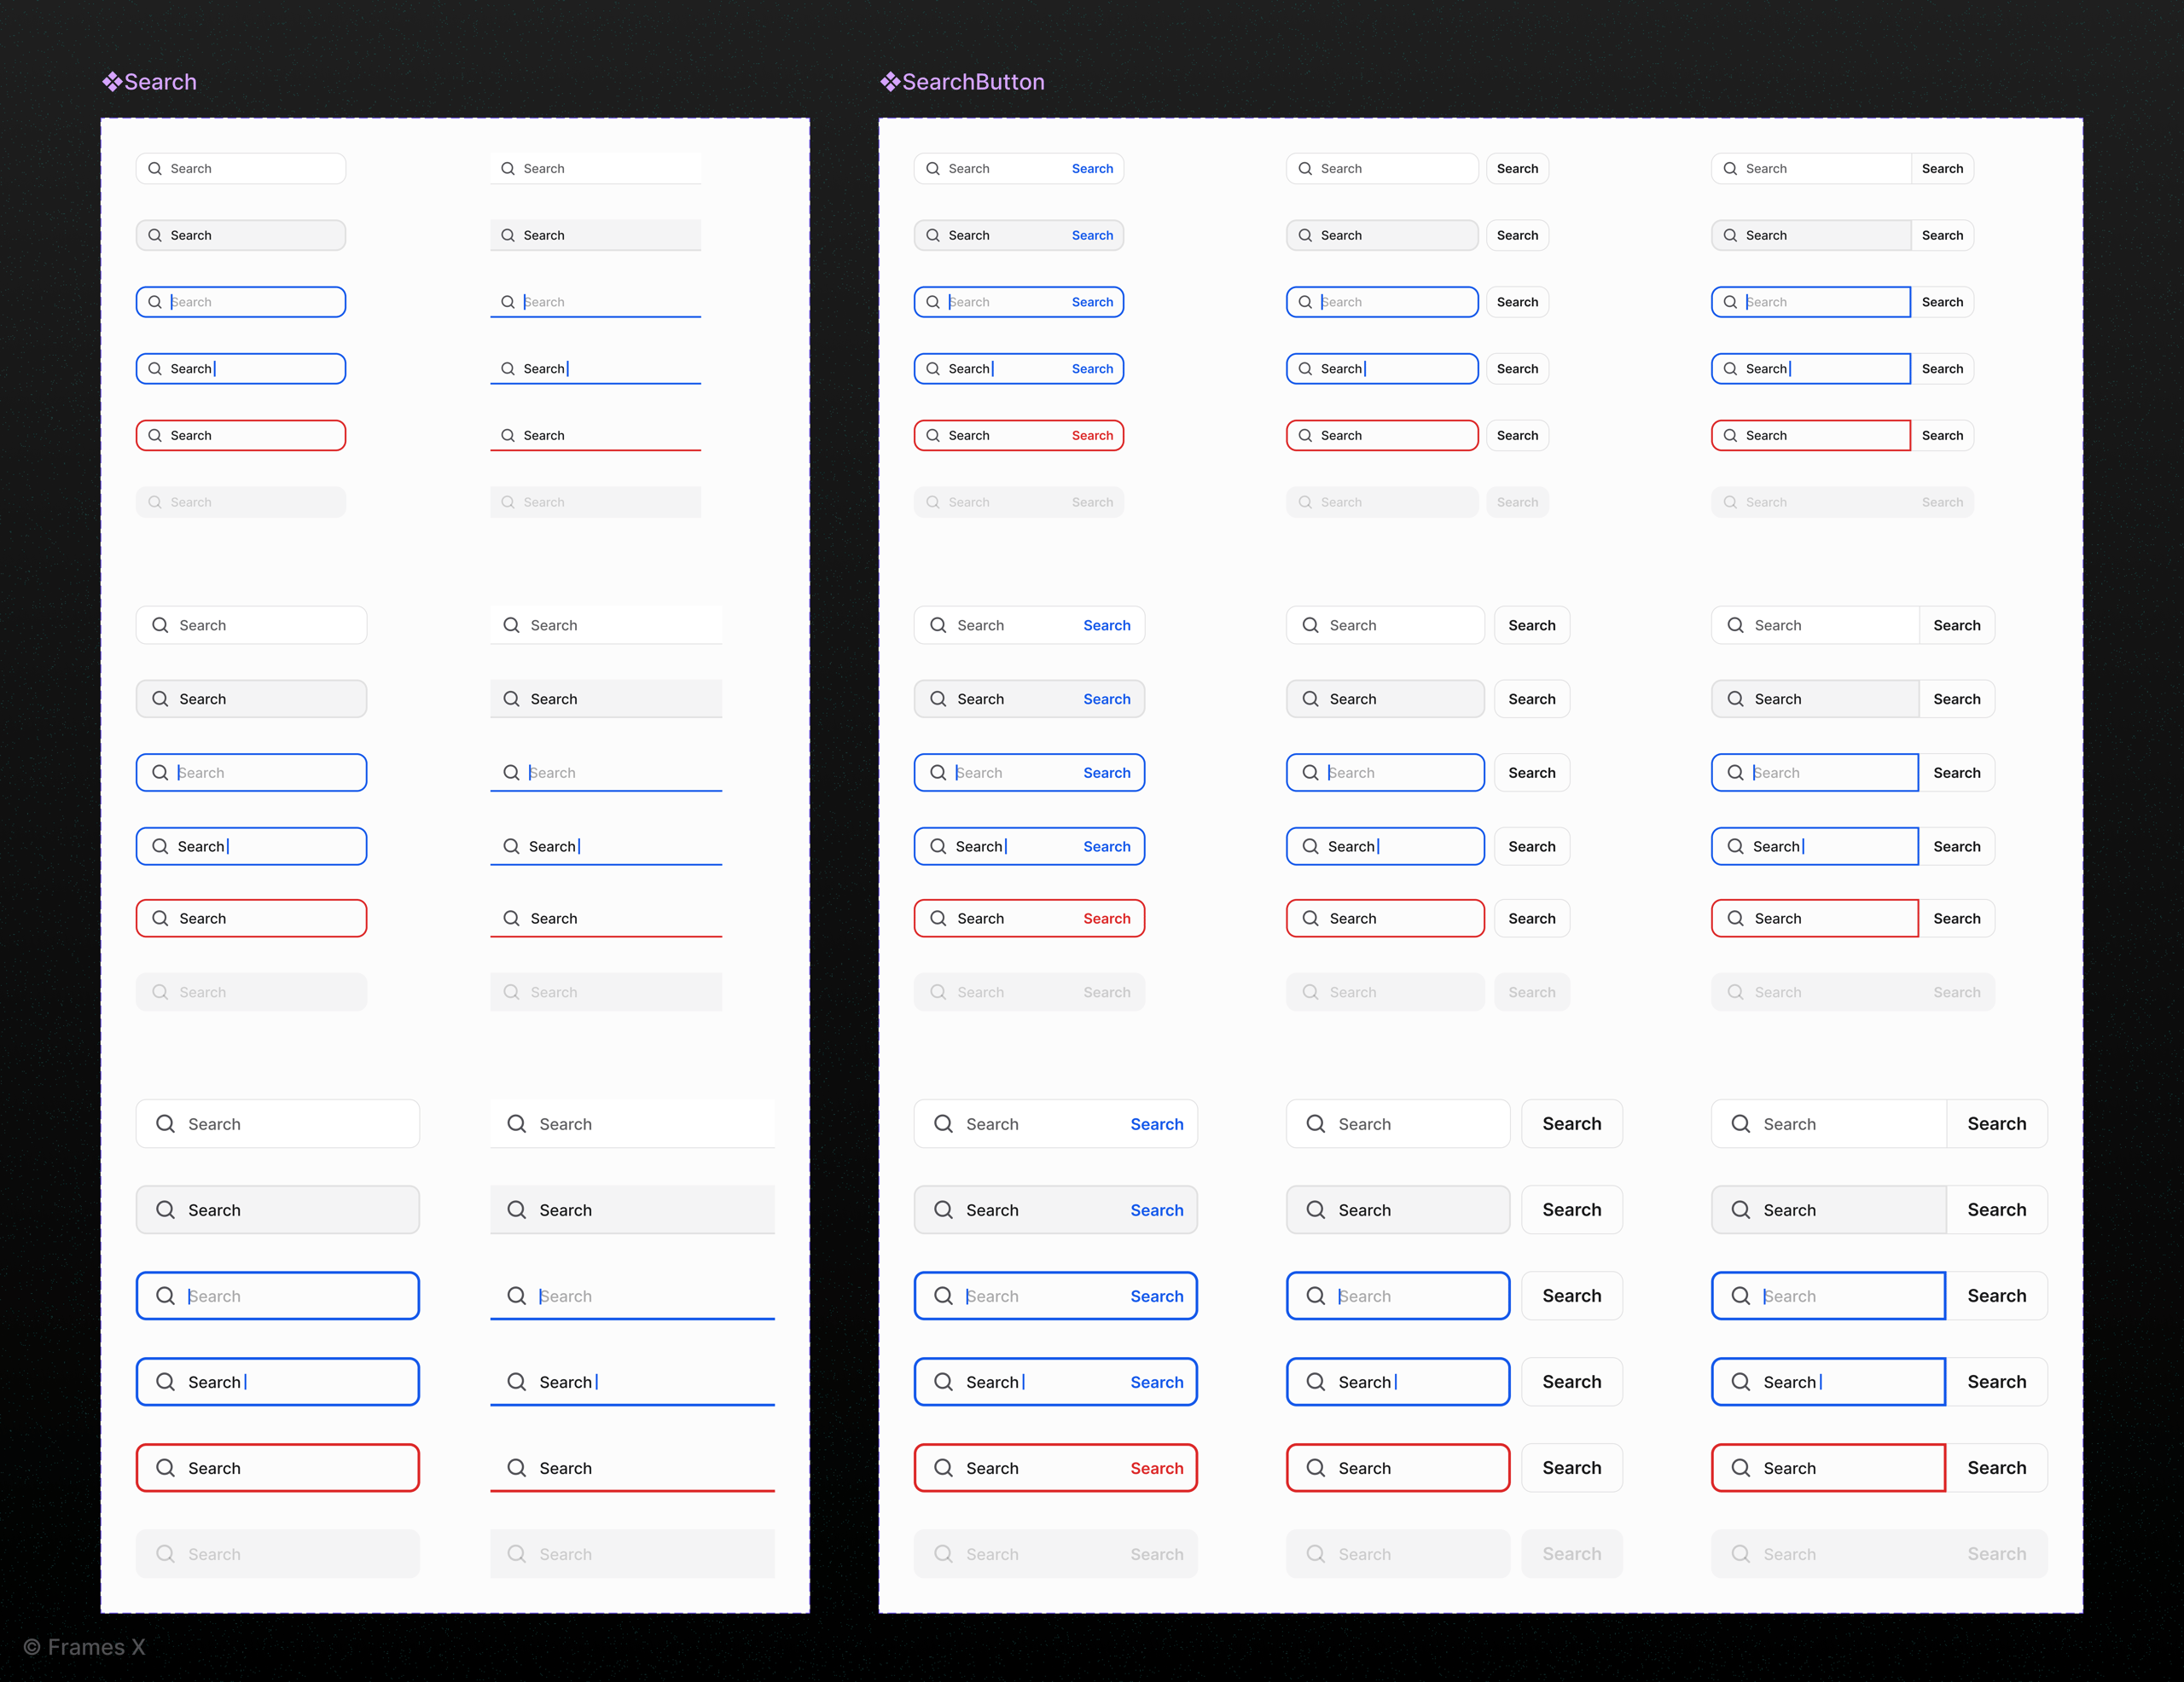The image size is (2184, 1682).
Task: Click magnifier in large grey-filled outlined field, Search frame
Action: [166, 1209]
